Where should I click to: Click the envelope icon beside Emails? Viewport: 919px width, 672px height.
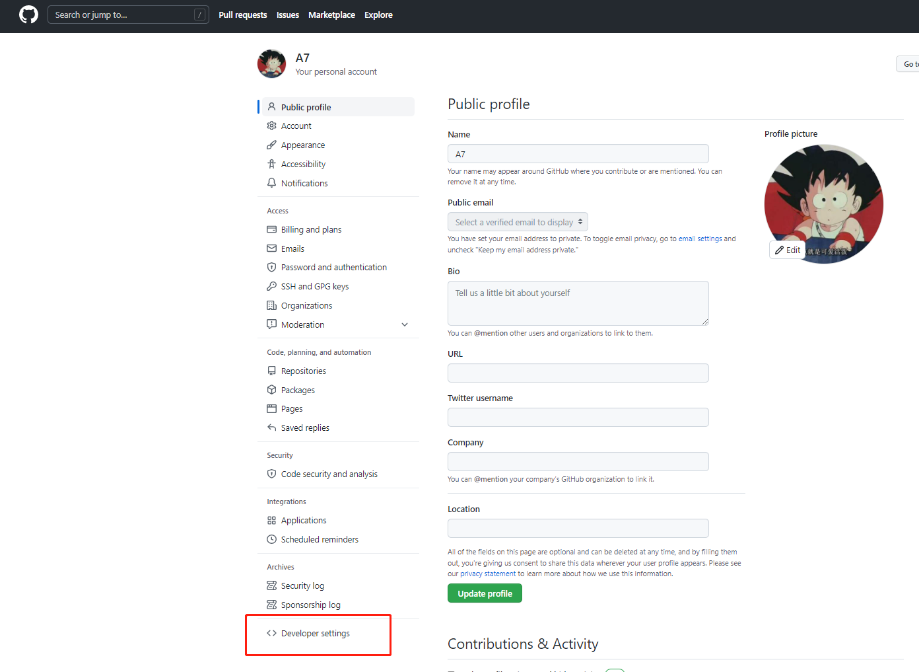pos(271,248)
